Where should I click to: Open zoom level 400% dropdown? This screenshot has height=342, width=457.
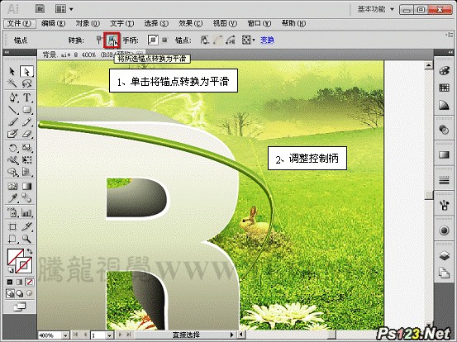[x=65, y=335]
